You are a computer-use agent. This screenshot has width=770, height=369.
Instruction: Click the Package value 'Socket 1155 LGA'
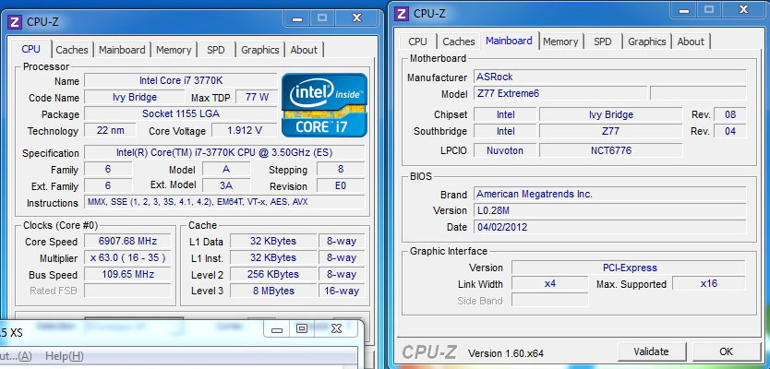click(181, 113)
